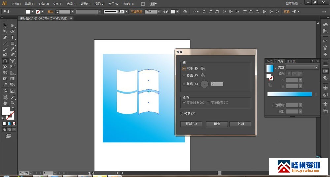Open the Effect (效果) menu
Image resolution: width=330 pixels, height=177 pixels.
coord(85,4)
